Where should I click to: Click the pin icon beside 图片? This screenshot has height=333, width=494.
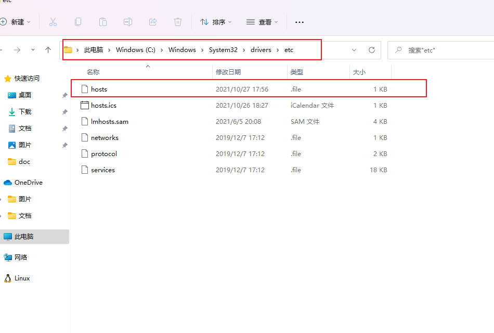pyautogui.click(x=64, y=145)
